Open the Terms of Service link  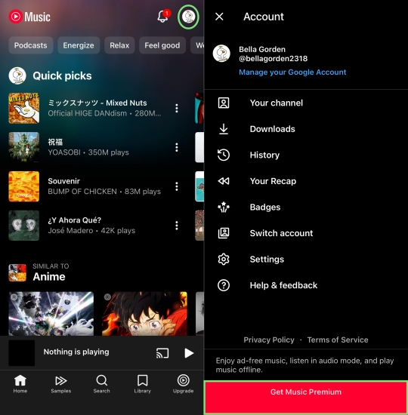[x=338, y=340]
